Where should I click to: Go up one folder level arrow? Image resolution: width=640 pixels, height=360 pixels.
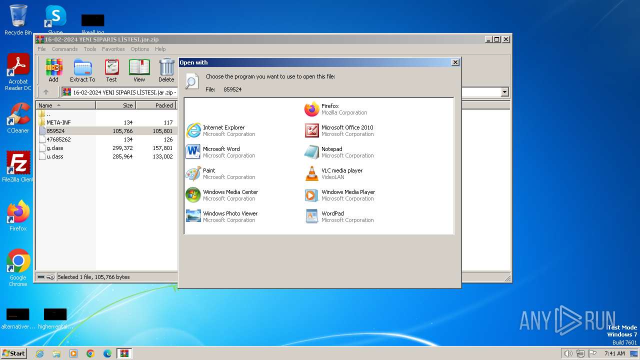click(x=46, y=92)
